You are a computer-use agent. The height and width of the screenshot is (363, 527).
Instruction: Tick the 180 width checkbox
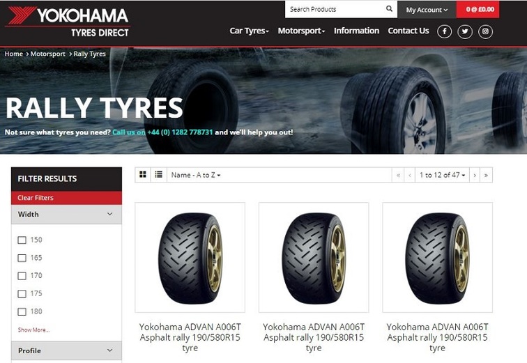click(x=22, y=311)
